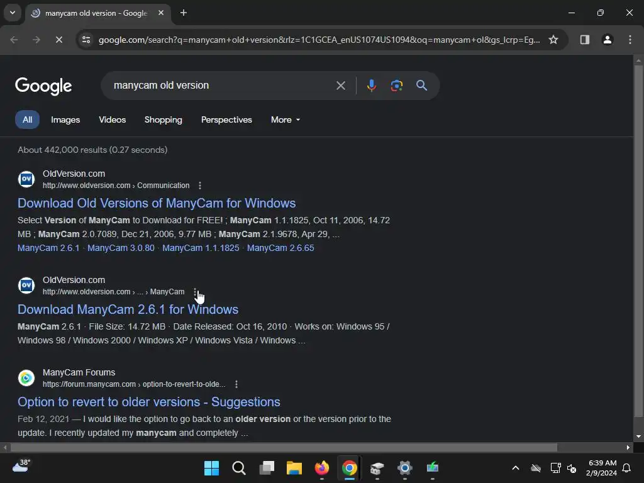
Task: Go back to previous page
Action: (x=14, y=40)
